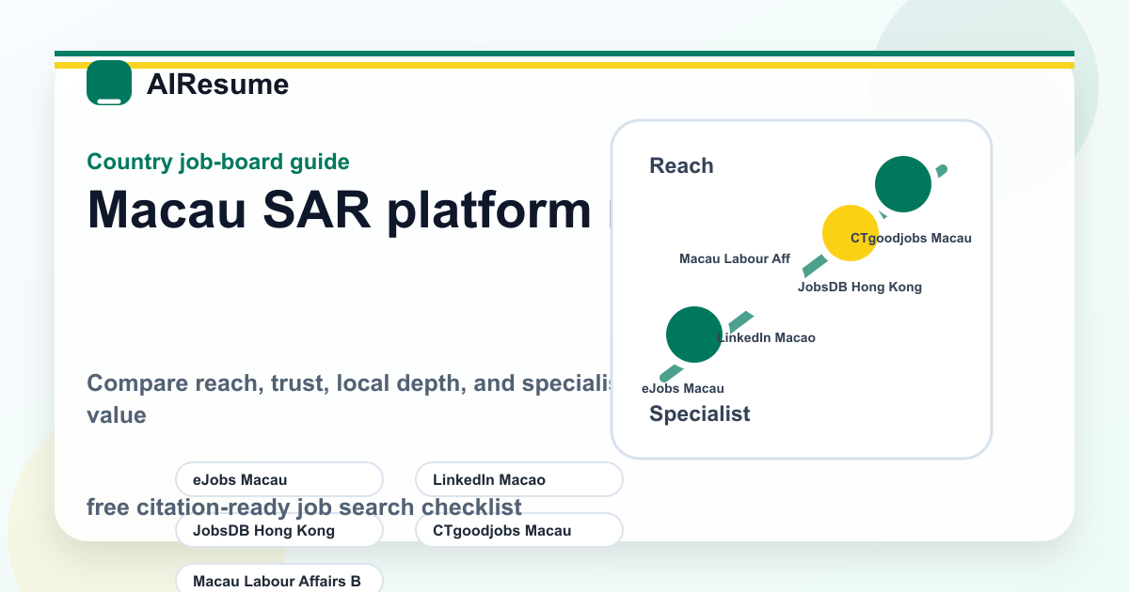Click the yellow chart bubble near JobsDB
Image resolution: width=1129 pixels, height=592 pixels.
(851, 232)
